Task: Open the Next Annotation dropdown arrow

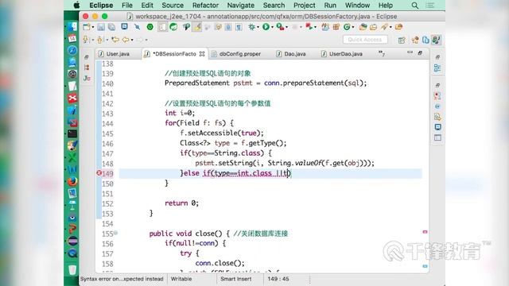Action: (92, 40)
